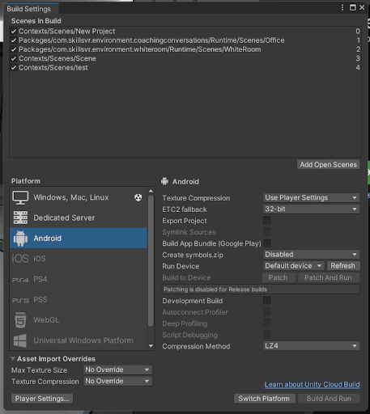Viewport: 370px width, 414px height.
Task: Click the platform list scroll up arrow
Action: (x=151, y=191)
